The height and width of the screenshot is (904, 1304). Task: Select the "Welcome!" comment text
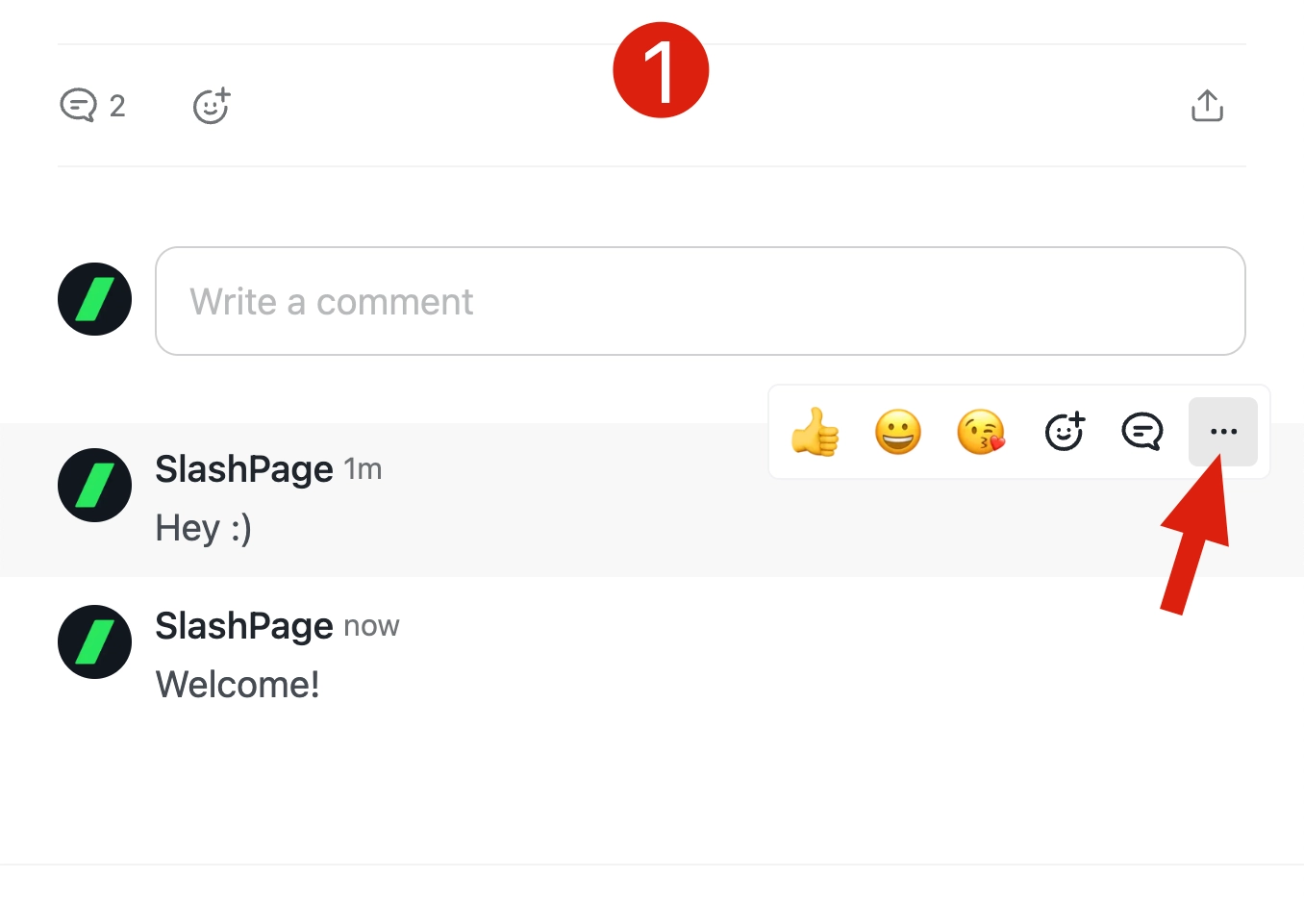point(238,685)
